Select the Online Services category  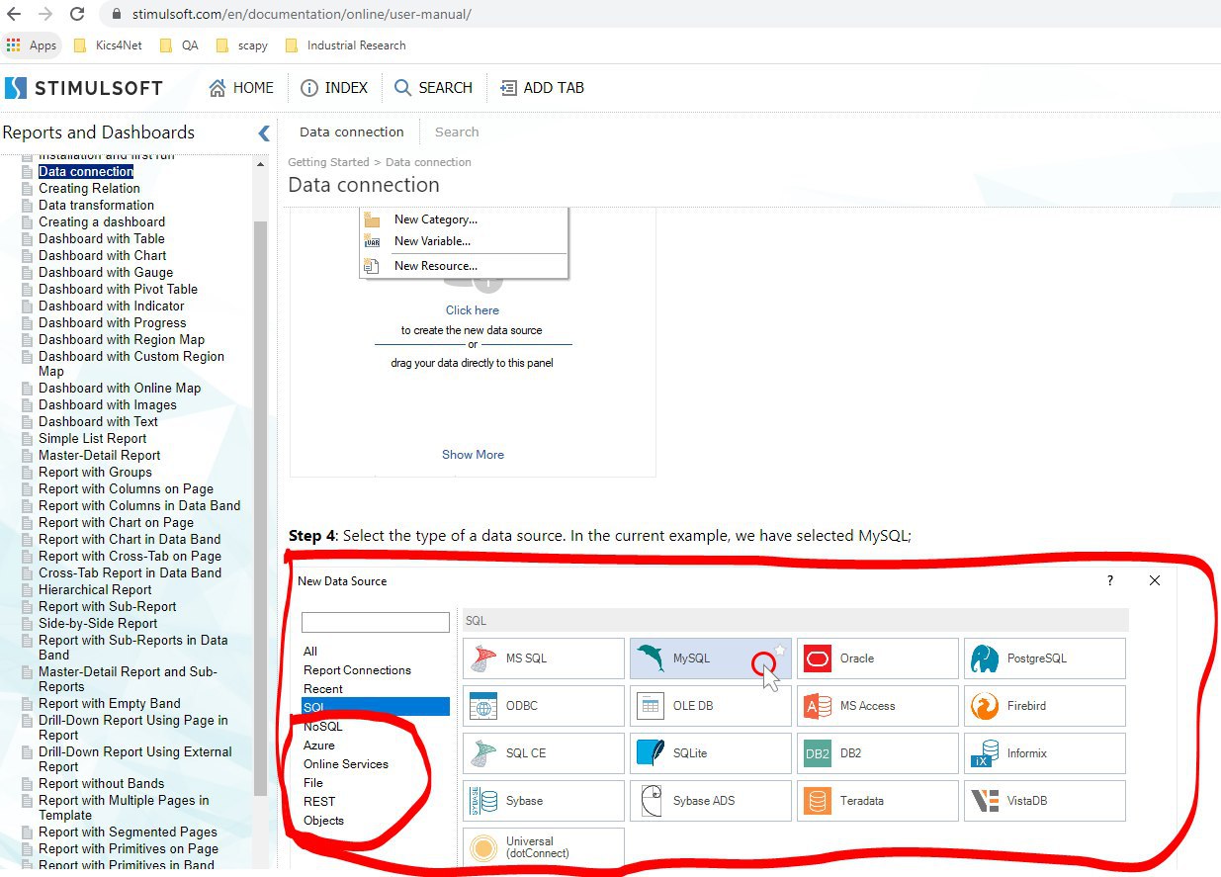[346, 764]
